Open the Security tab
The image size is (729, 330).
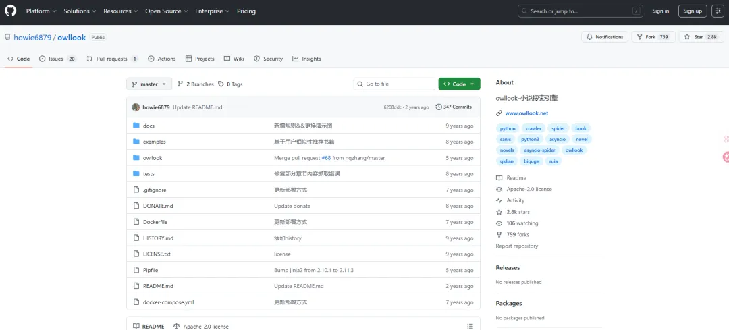coord(268,59)
